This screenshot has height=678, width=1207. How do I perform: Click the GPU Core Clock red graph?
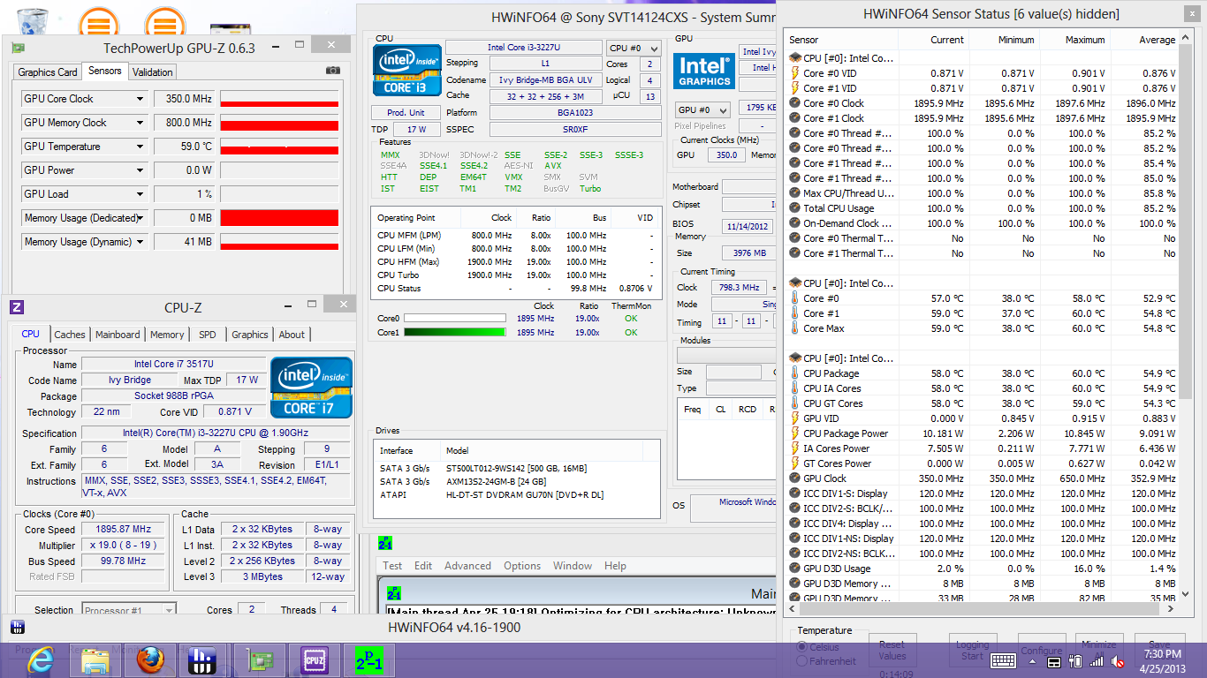point(279,99)
